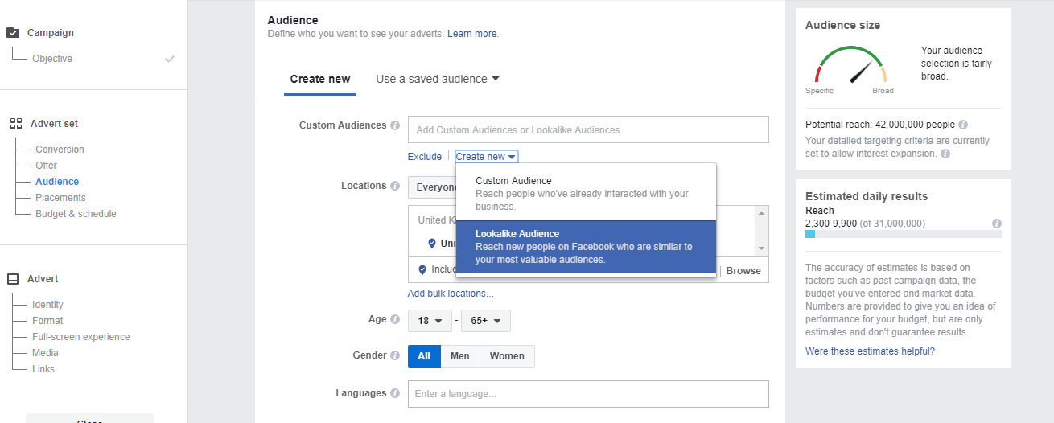Select the Men gender option

(460, 356)
